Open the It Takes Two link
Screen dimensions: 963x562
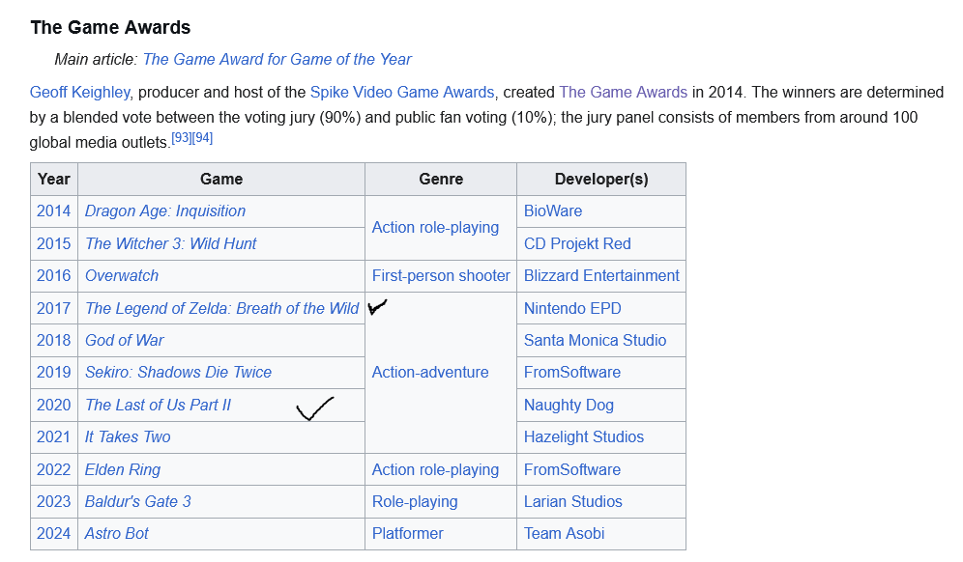point(128,436)
